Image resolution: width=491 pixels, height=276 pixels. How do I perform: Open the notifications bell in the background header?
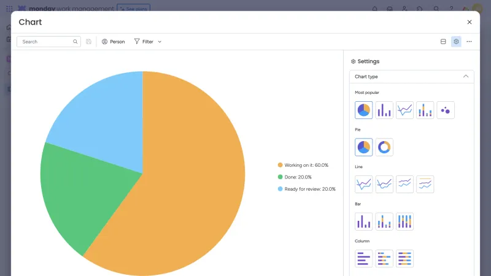pos(374,9)
